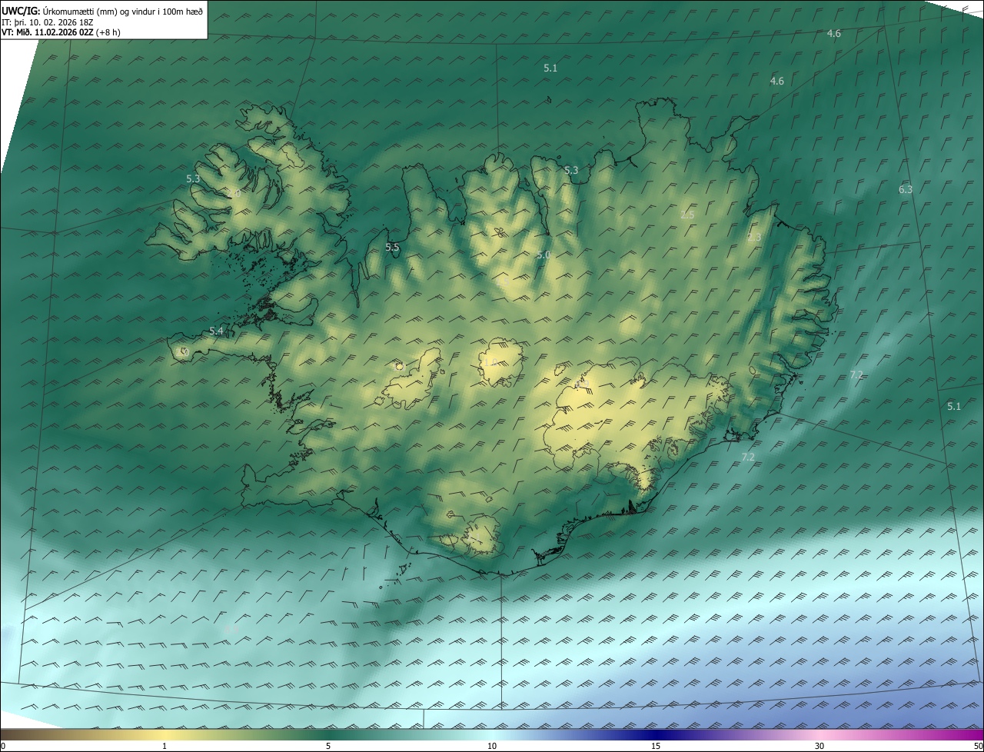Click the 5.1 value north of Iceland

click(x=550, y=68)
